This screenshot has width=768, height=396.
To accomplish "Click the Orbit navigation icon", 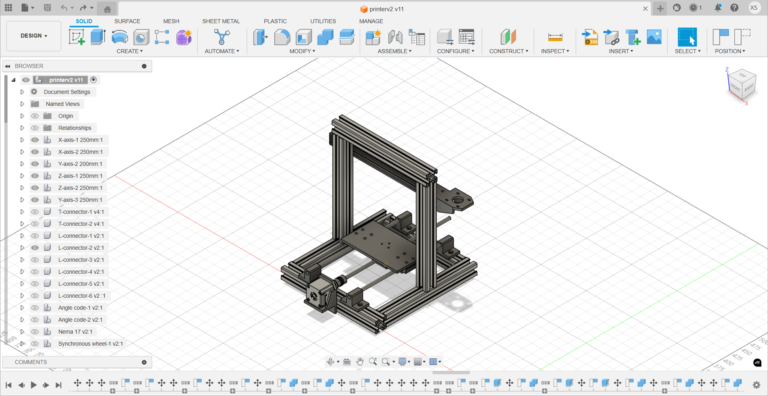I will 331,362.
